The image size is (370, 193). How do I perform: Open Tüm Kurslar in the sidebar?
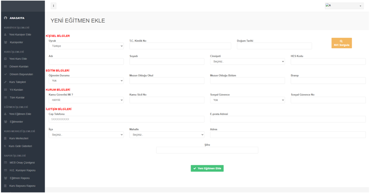pyautogui.click(x=17, y=98)
